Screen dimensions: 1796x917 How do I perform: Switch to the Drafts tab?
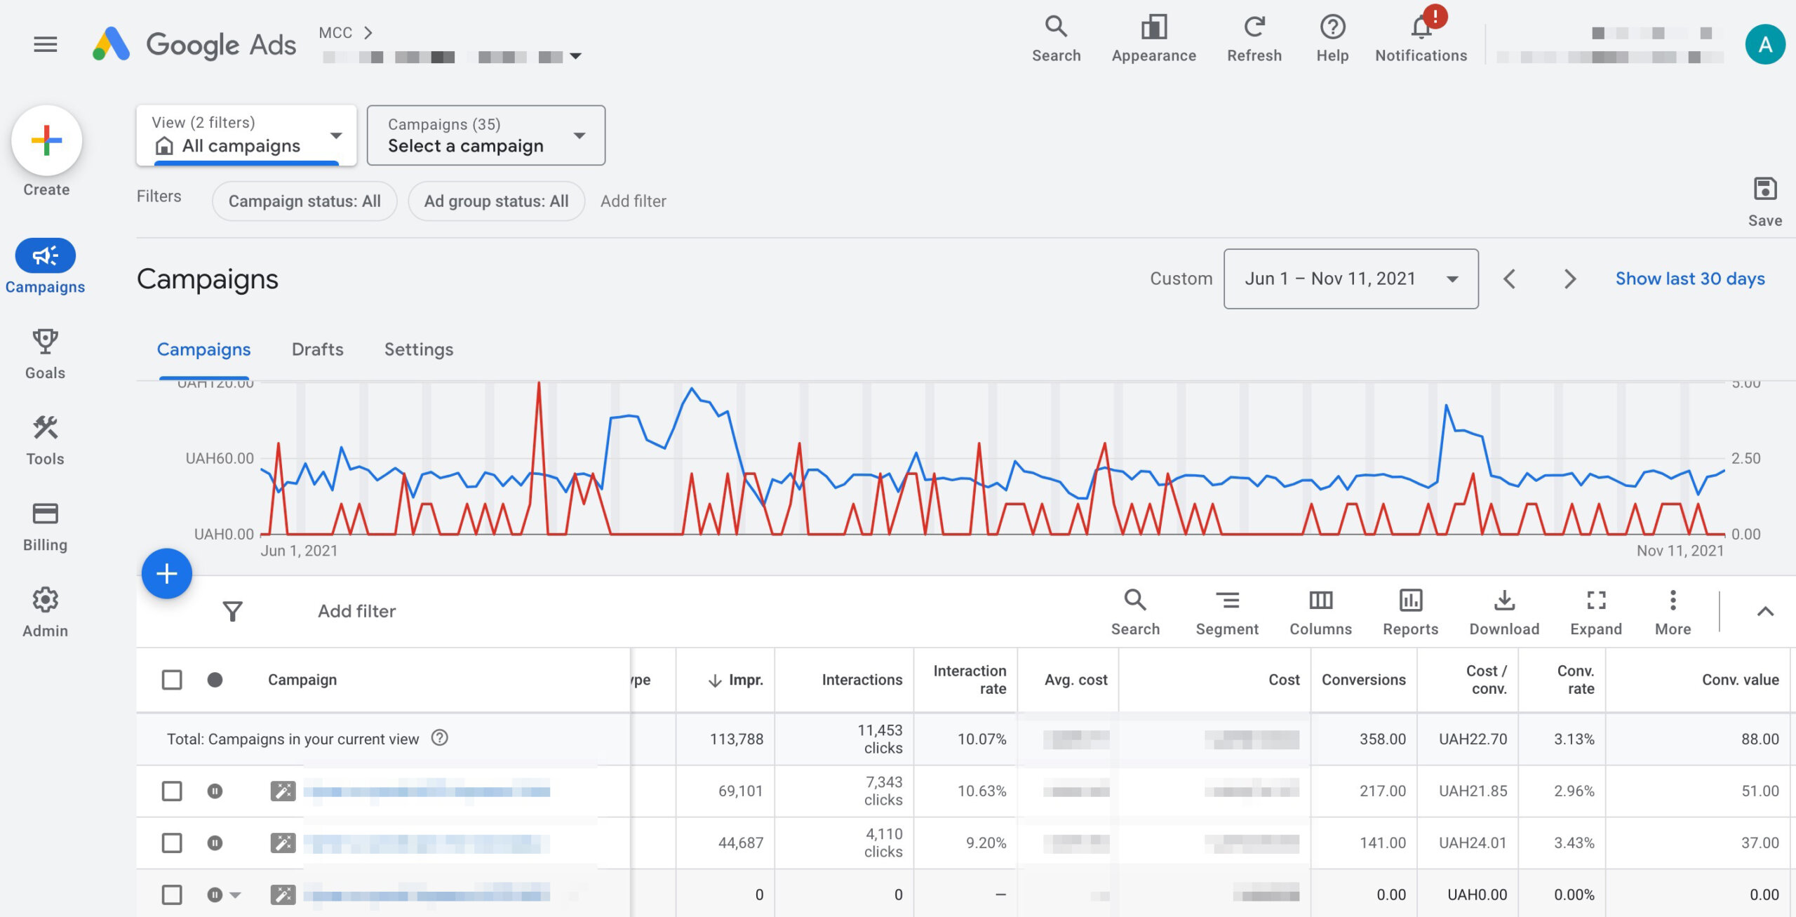point(317,349)
